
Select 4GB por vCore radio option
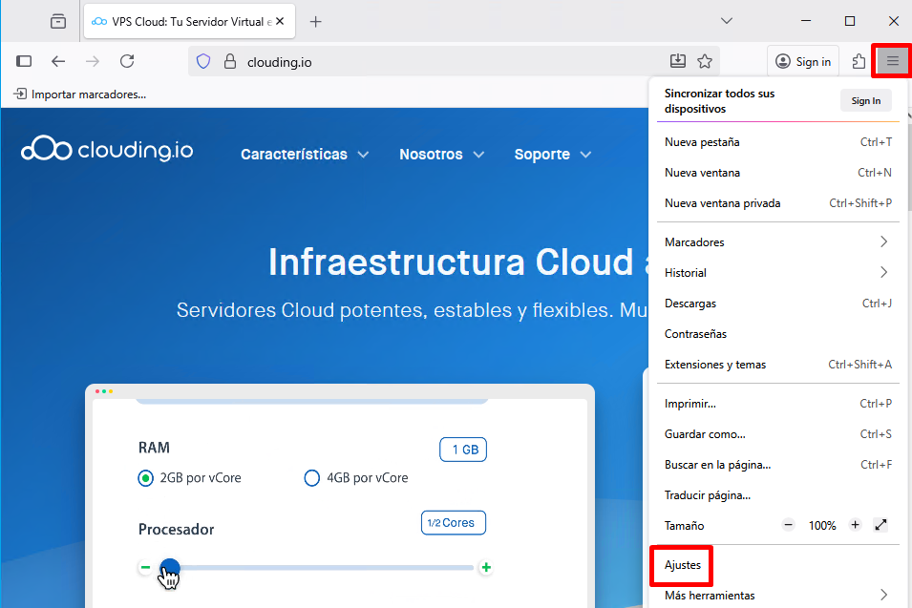(311, 477)
